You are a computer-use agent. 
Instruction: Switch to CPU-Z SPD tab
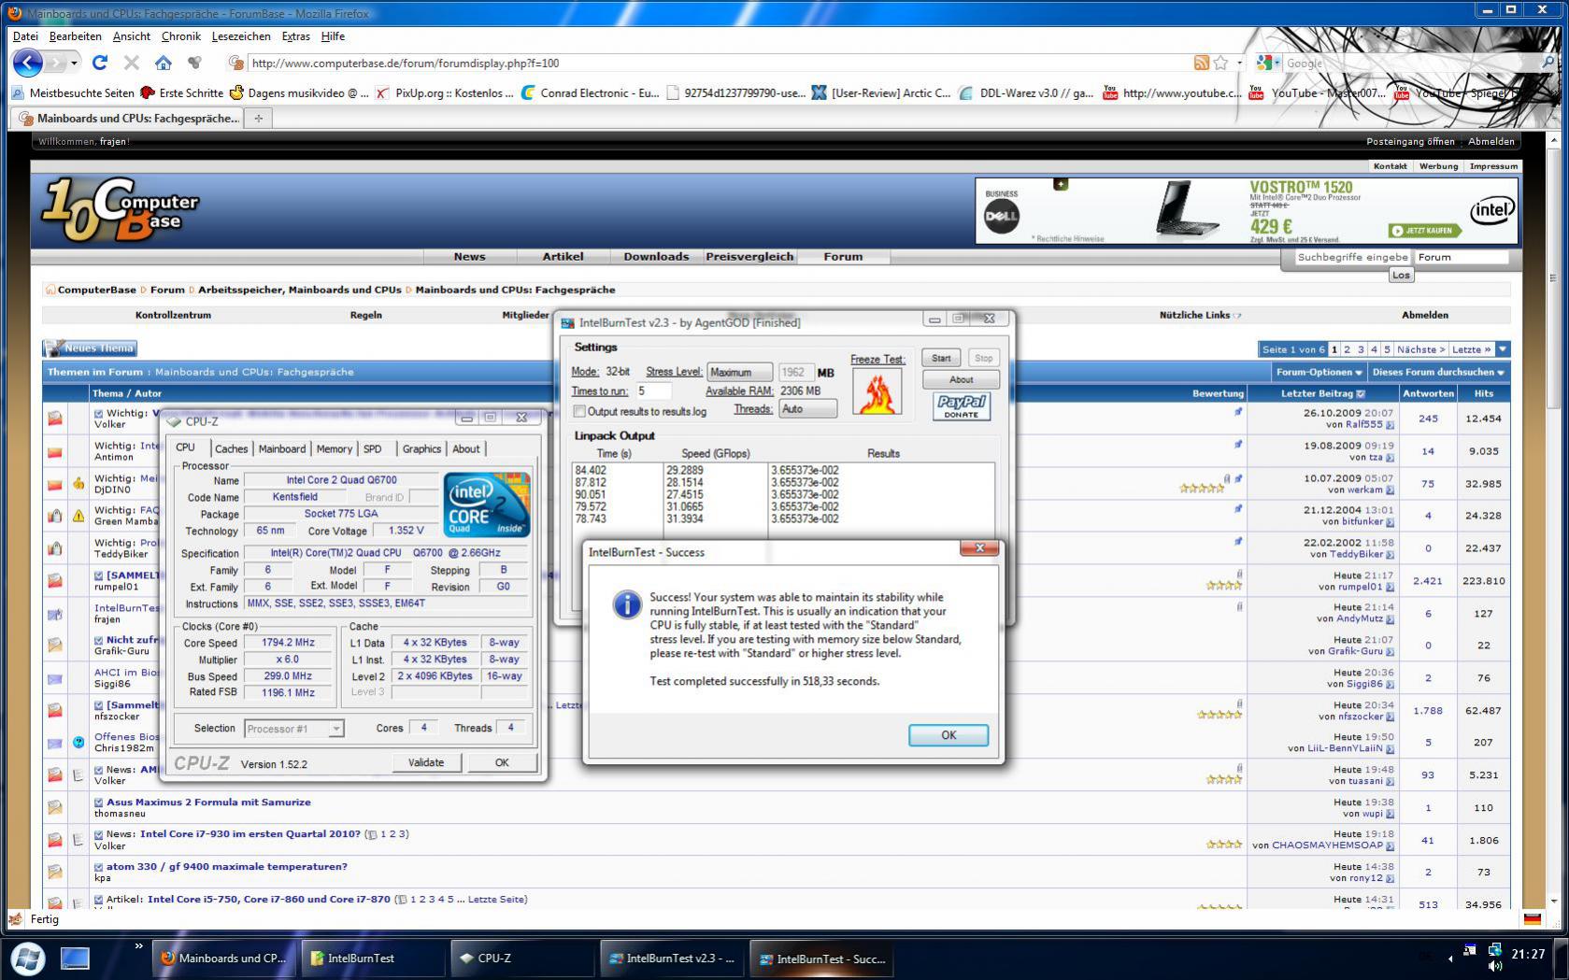(x=372, y=449)
